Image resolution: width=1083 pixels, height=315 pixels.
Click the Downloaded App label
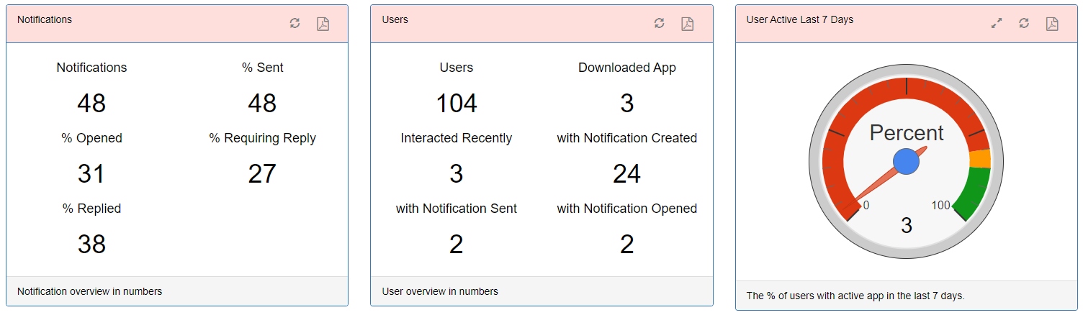pyautogui.click(x=627, y=68)
